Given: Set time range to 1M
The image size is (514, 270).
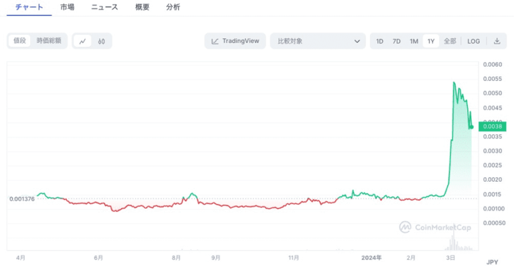Looking at the screenshot, I should [414, 41].
